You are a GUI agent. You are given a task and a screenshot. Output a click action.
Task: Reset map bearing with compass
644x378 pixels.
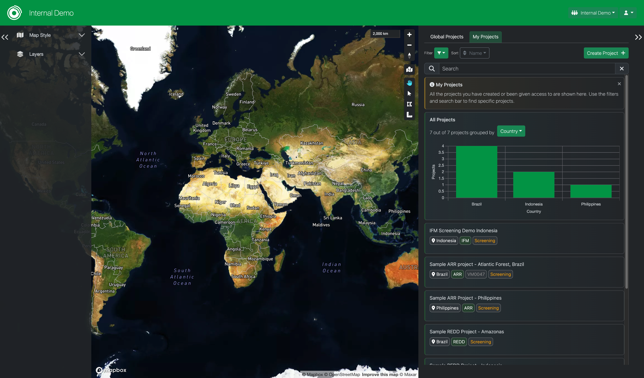409,56
